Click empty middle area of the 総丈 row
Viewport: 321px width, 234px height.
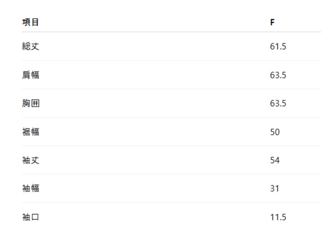(153, 47)
